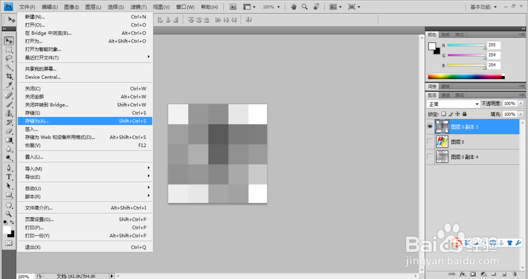
Task: Choose 存储为 Web 和设备所用格式(D)...
Action: click(x=85, y=137)
